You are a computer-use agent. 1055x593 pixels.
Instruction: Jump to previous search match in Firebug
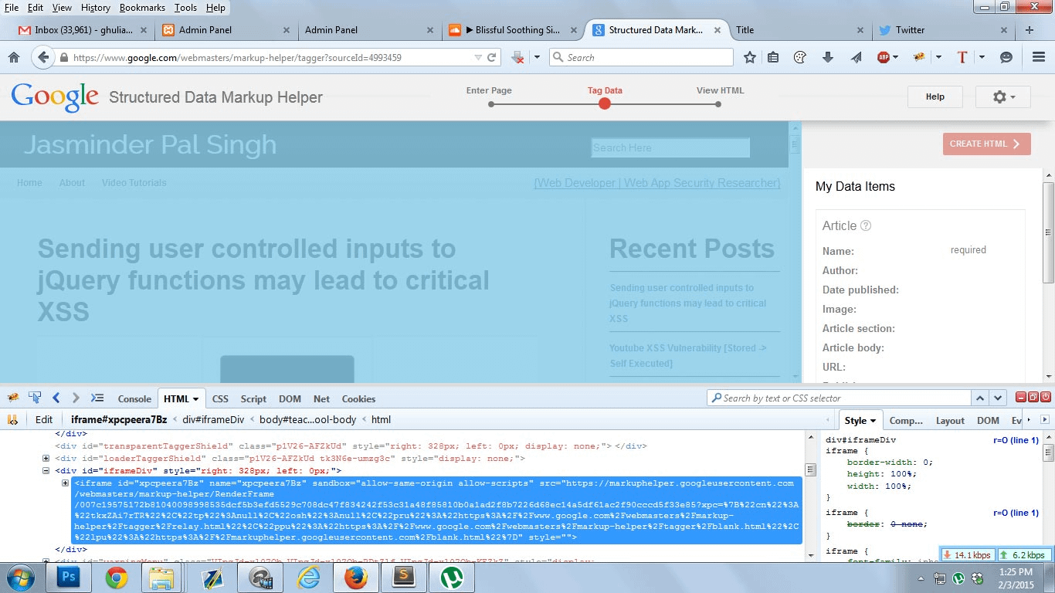point(980,398)
